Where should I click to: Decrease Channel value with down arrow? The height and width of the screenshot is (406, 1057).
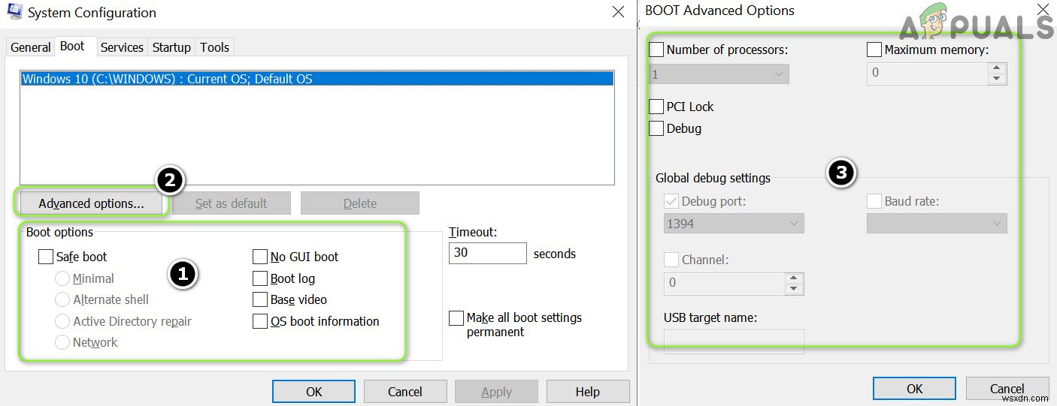point(795,288)
